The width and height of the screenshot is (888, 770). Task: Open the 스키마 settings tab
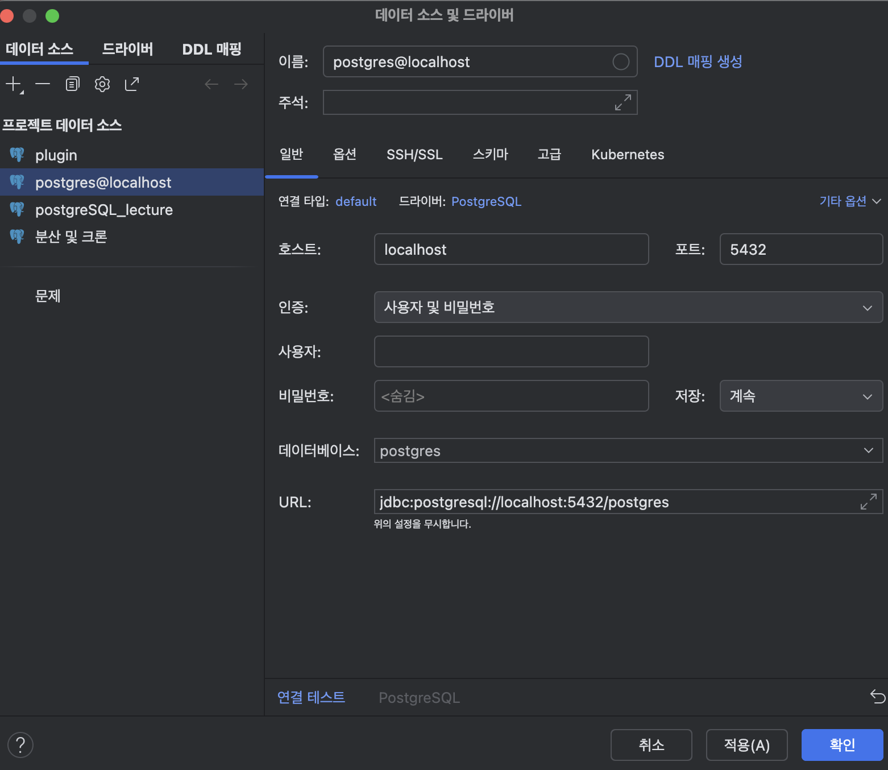(490, 154)
